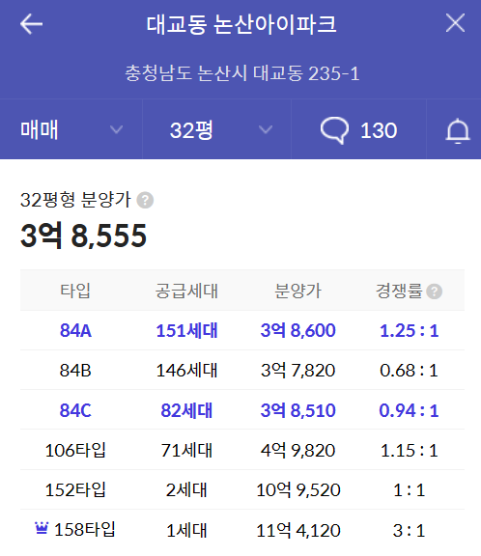Click the 1세대 supply cell

click(x=186, y=531)
